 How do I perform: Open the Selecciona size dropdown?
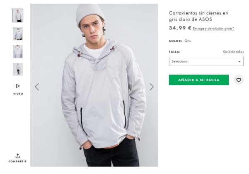click(x=206, y=61)
